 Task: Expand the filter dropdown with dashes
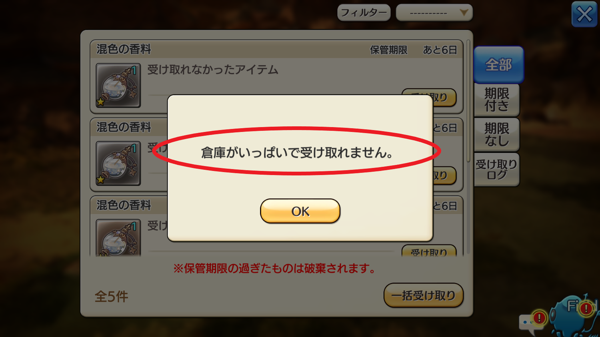[x=434, y=12]
